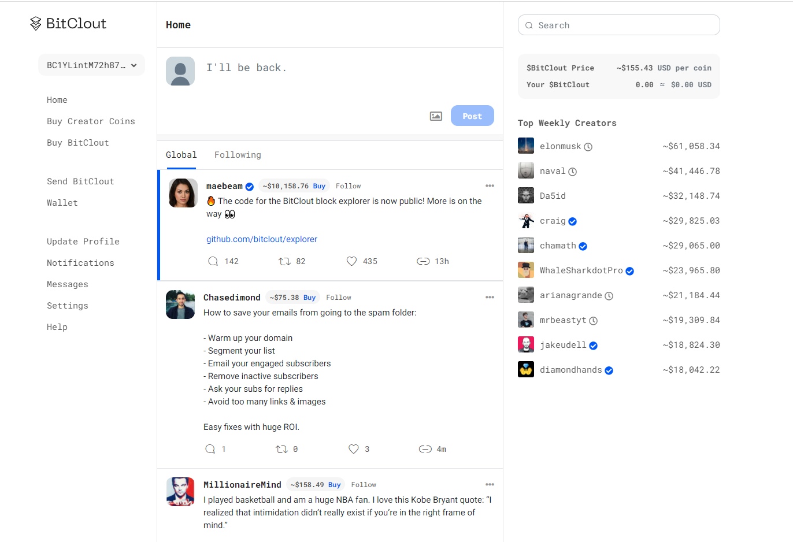This screenshot has height=542, width=793.
Task: Open mrbeastyt's creator profile name
Action: pos(563,320)
